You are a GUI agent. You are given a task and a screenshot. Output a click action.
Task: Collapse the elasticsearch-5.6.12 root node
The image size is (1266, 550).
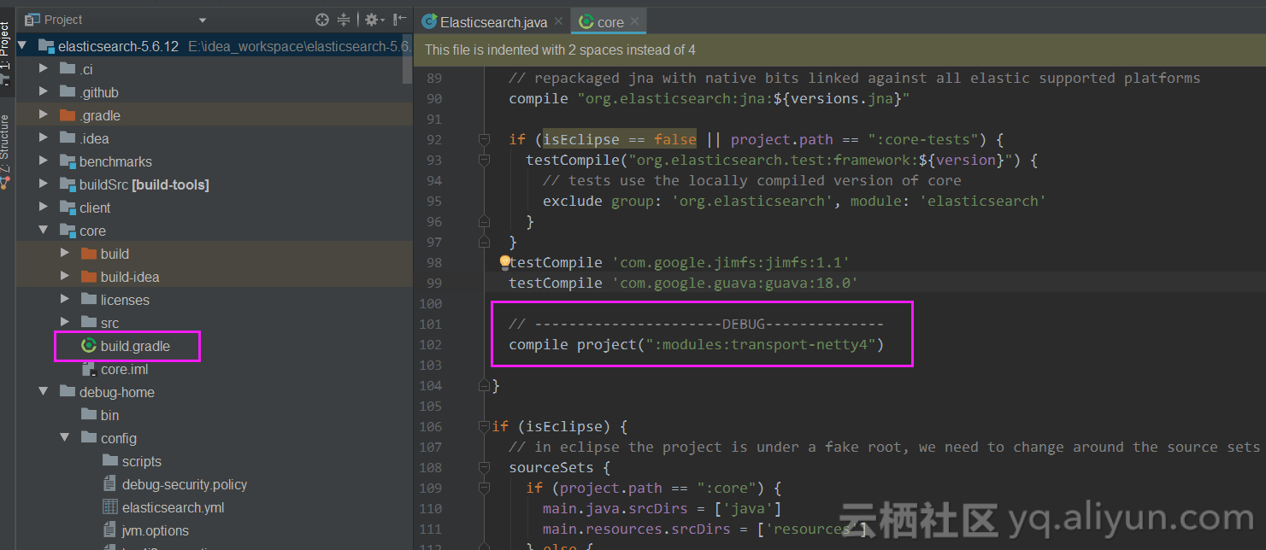[23, 46]
